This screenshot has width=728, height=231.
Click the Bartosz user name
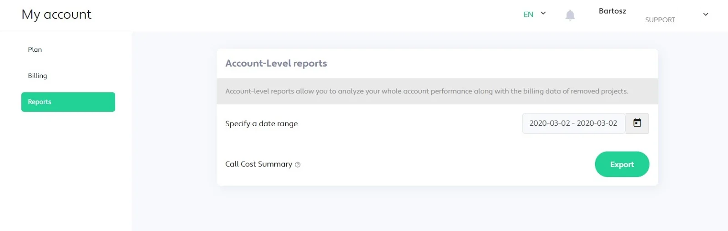[x=612, y=11]
